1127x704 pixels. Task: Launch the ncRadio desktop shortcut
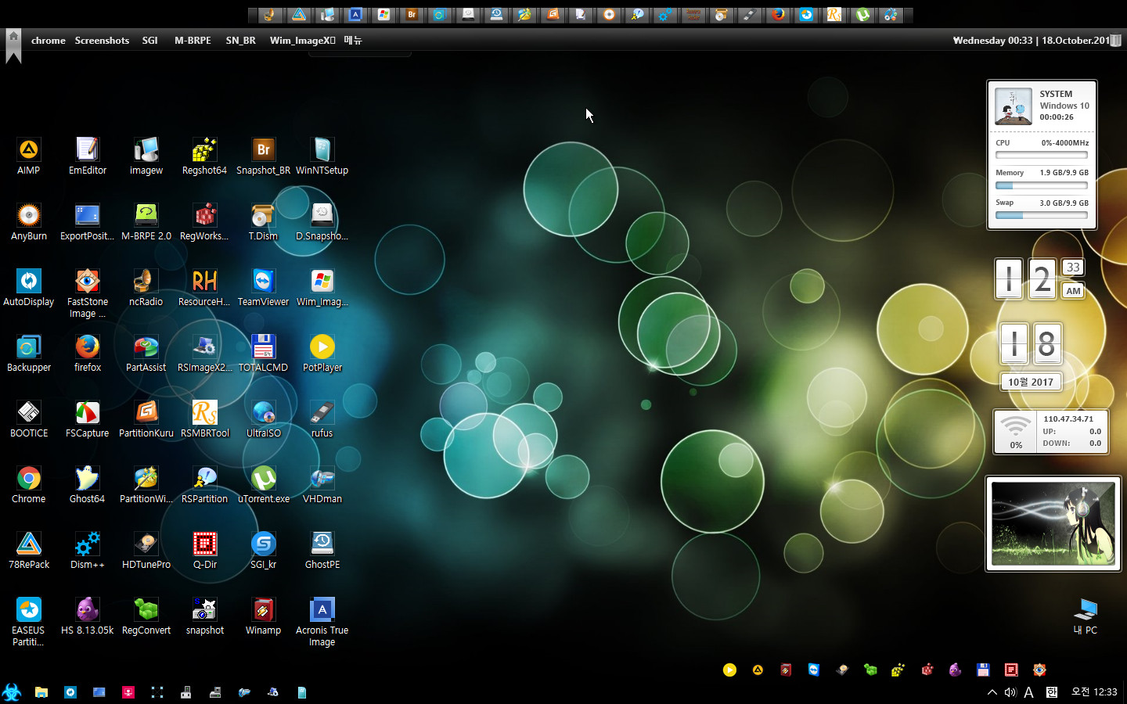tap(146, 288)
